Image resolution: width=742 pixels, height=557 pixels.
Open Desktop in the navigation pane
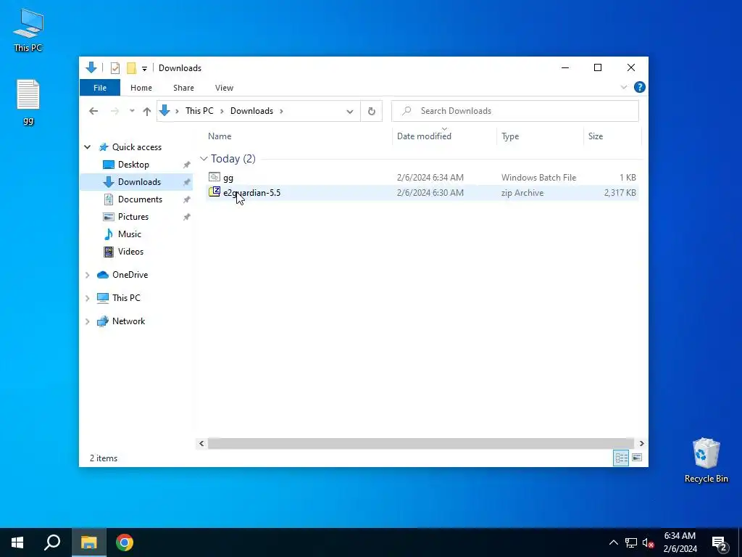tap(133, 165)
